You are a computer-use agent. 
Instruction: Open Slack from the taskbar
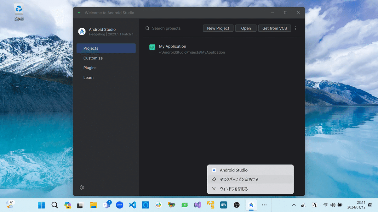click(x=159, y=205)
